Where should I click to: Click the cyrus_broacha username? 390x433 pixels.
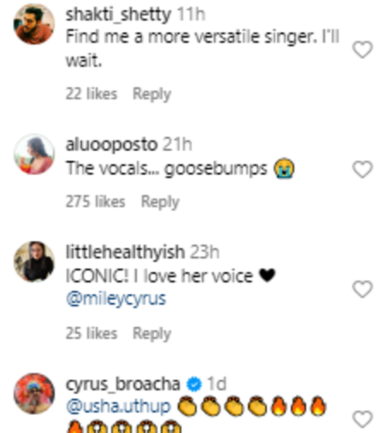click(x=122, y=383)
